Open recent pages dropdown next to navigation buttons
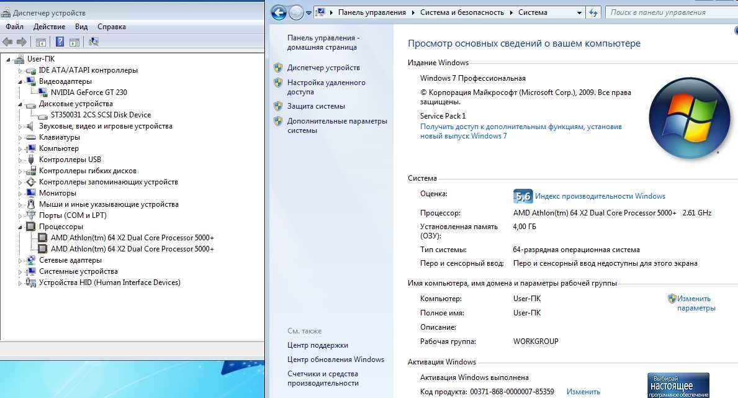 click(x=308, y=13)
